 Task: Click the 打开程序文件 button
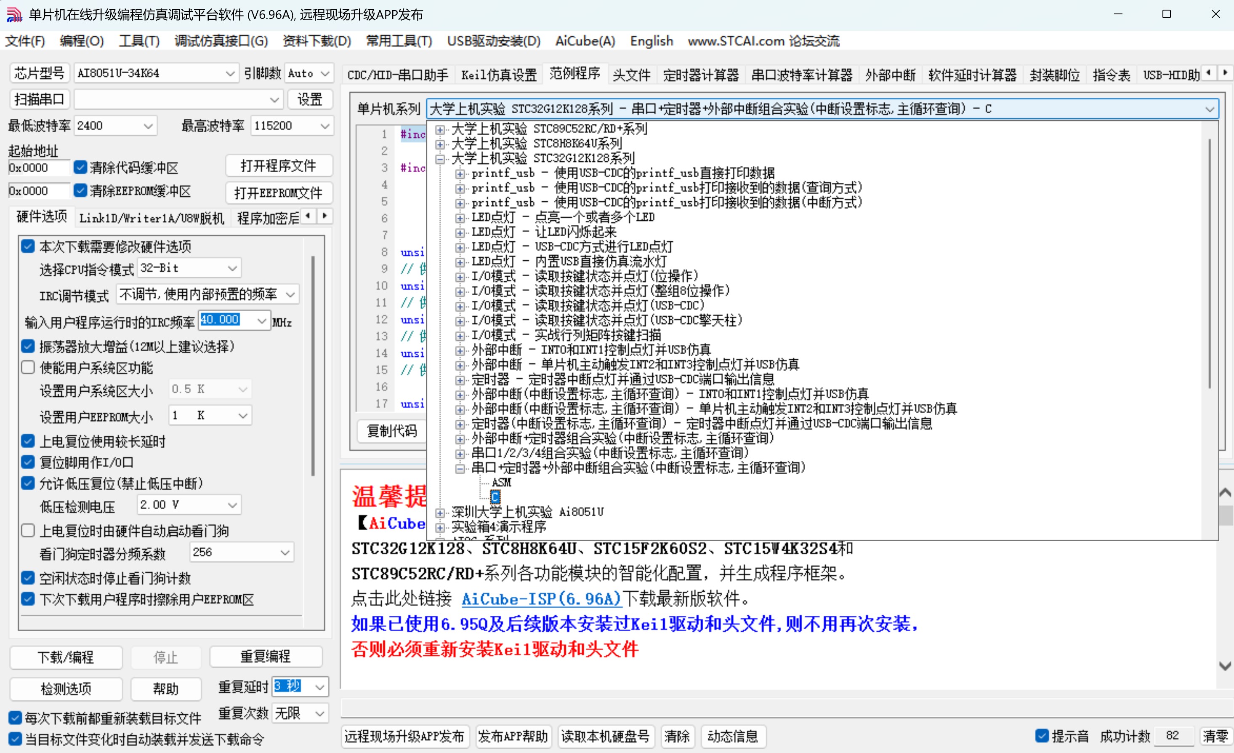point(279,166)
